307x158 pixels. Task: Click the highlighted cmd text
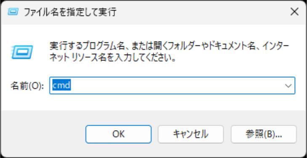(x=61, y=86)
